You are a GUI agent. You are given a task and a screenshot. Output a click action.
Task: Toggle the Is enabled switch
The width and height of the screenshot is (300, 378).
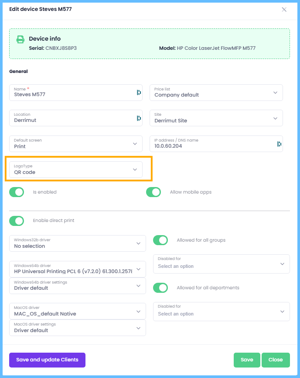pos(17,192)
